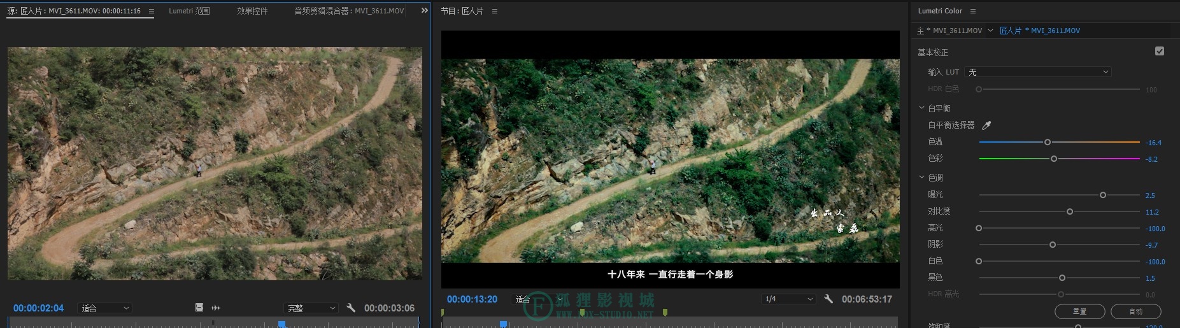Toggle the 基本校正 section checkbox
This screenshot has width=1180, height=328.
pos(1160,51)
